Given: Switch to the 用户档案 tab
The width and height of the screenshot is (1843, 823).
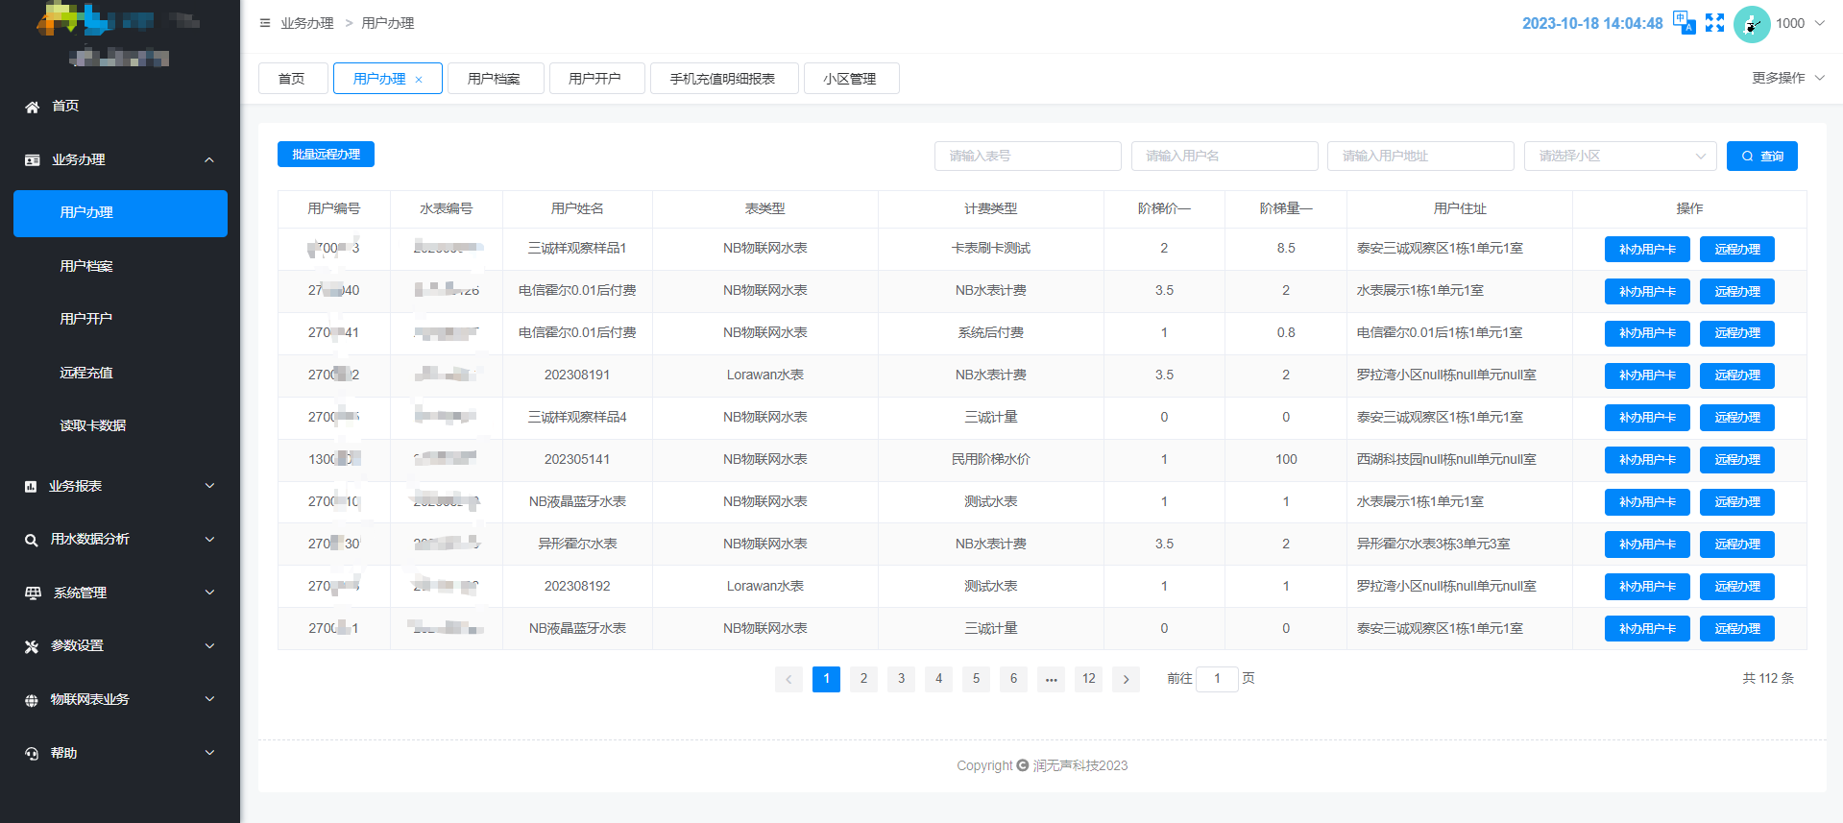Looking at the screenshot, I should (x=495, y=79).
